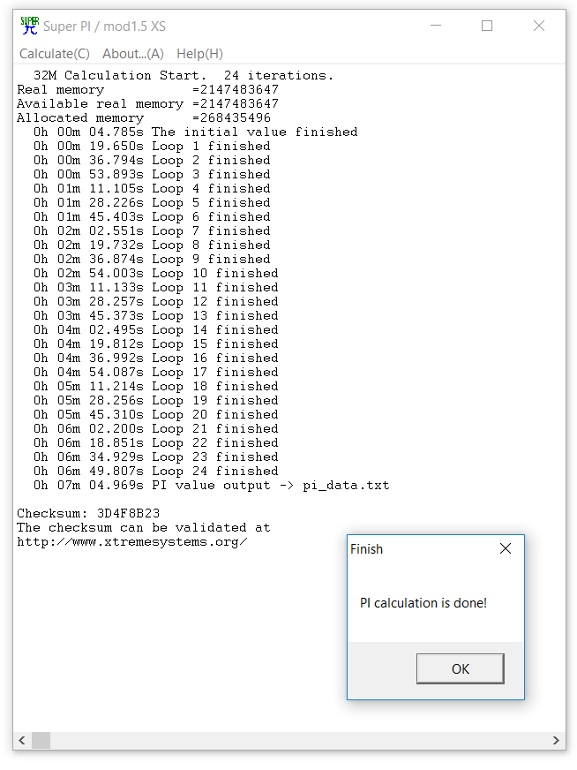Open the Help(H) menu

pos(199,54)
